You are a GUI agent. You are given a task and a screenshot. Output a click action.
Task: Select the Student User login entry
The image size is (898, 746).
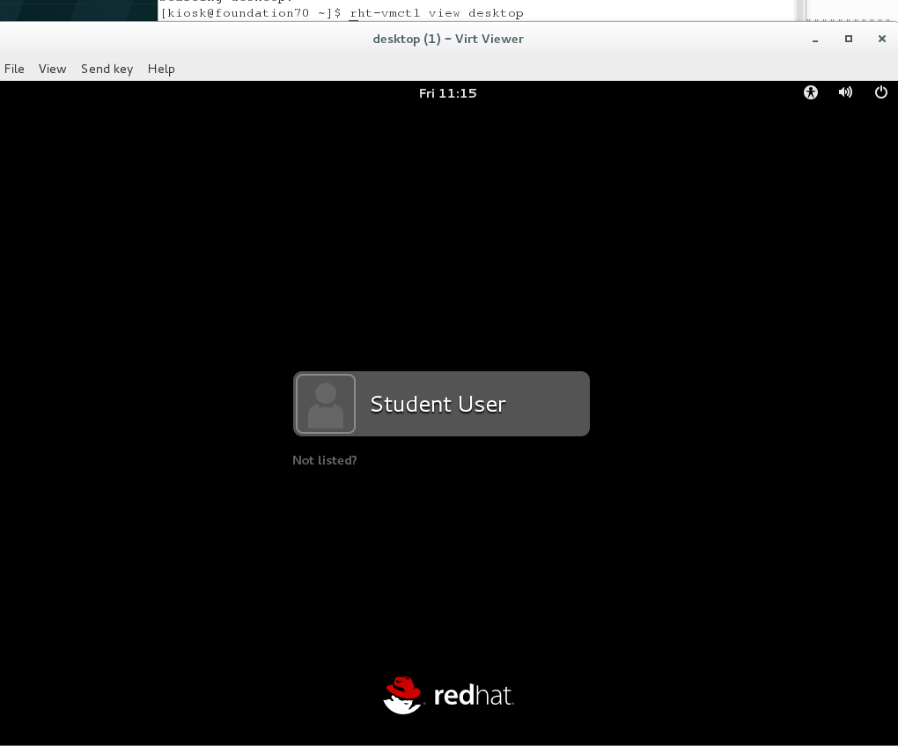(440, 404)
